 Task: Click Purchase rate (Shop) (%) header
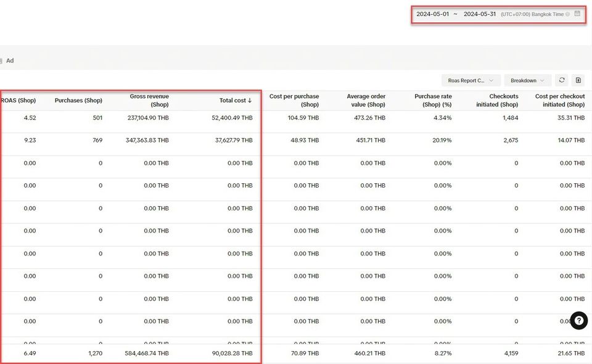[x=433, y=101]
